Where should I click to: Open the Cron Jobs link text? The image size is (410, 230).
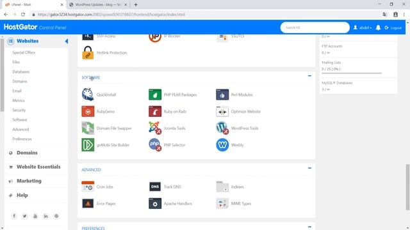104,187
